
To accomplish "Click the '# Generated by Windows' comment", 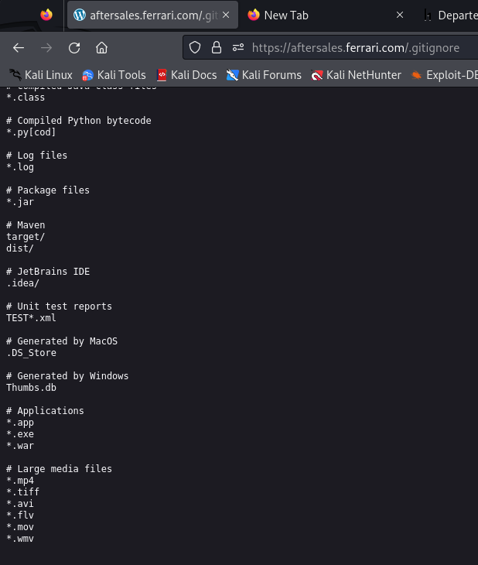I will pyautogui.click(x=67, y=376).
